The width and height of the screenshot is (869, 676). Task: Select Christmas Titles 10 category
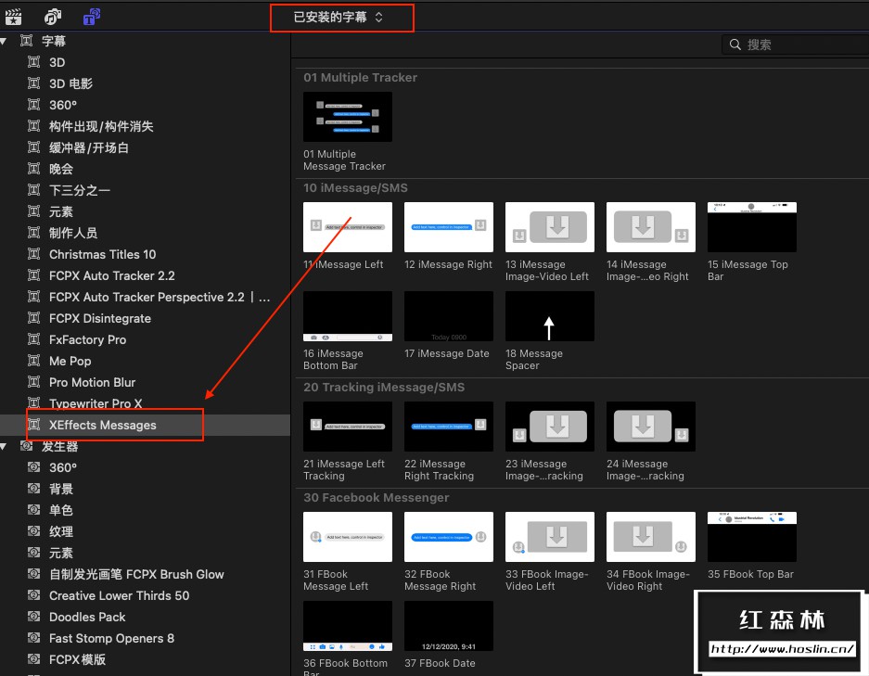103,254
